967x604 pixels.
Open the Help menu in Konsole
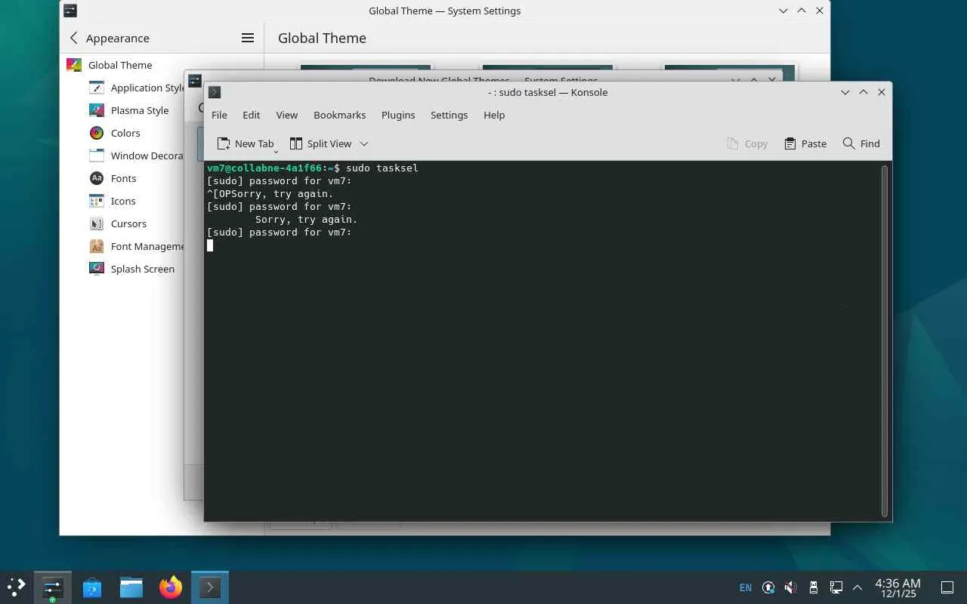494,115
